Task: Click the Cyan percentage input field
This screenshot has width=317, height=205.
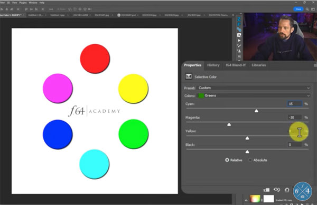Action: pyautogui.click(x=295, y=104)
